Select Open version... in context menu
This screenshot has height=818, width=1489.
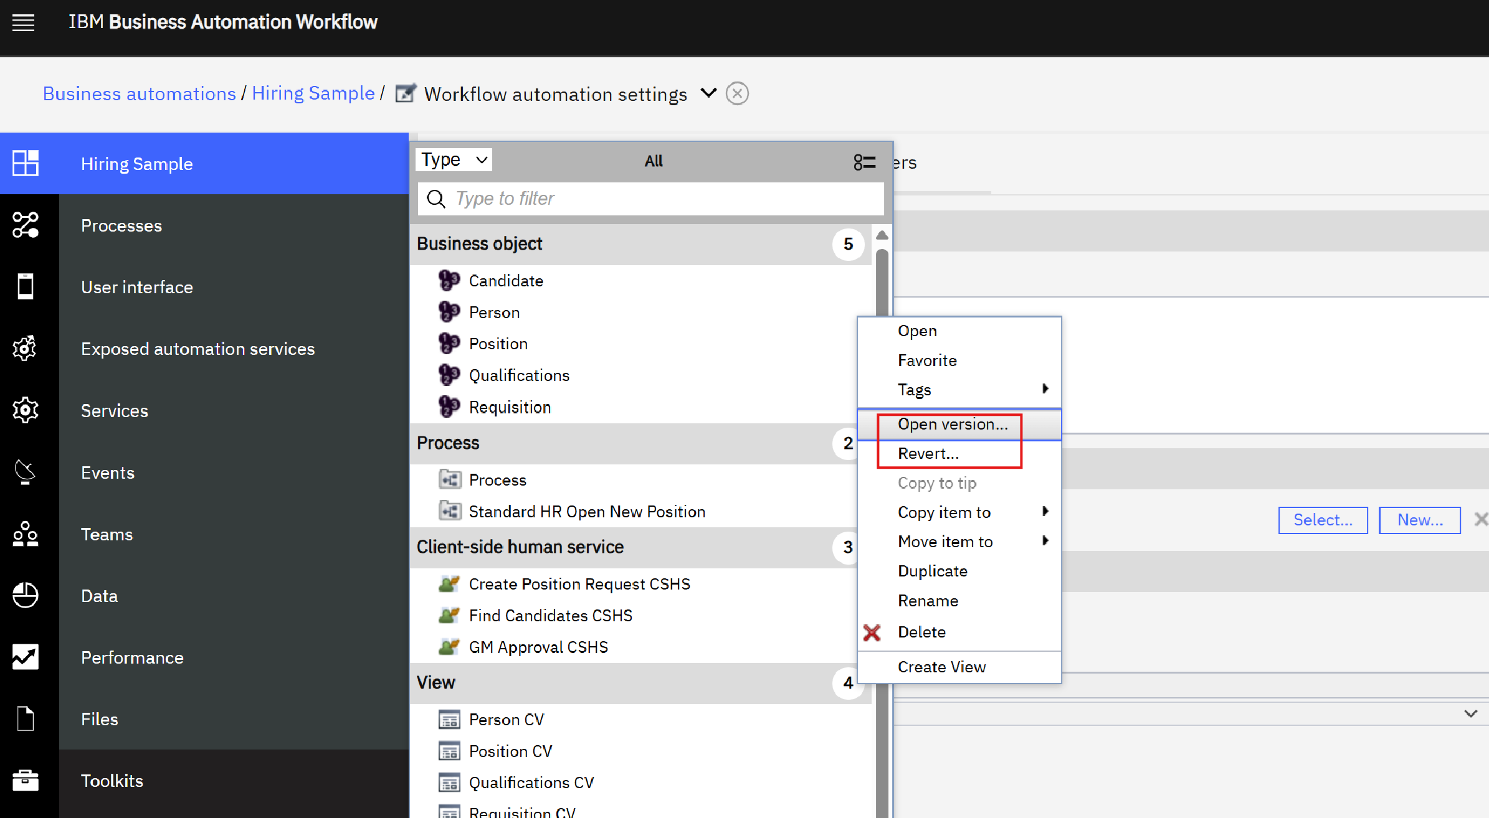959,424
